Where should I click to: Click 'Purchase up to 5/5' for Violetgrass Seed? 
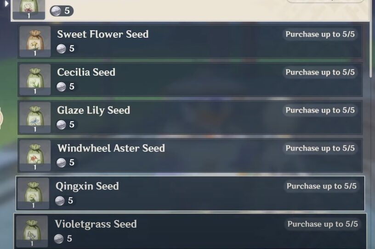[322, 224]
